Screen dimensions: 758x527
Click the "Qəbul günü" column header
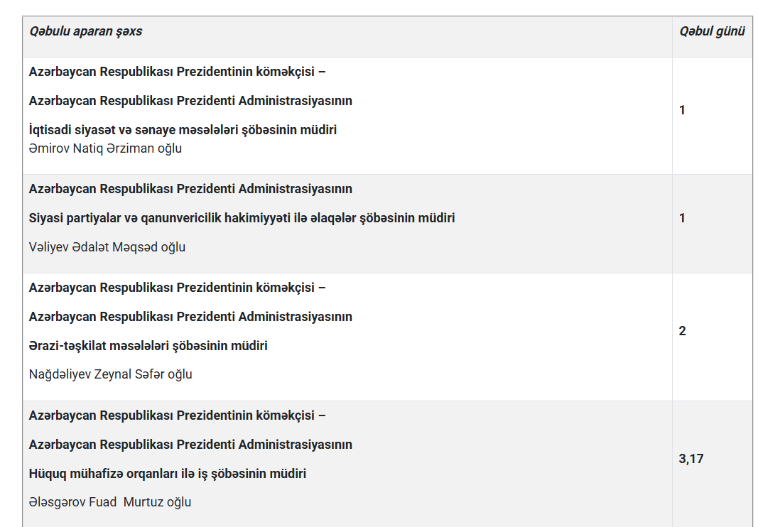[712, 31]
